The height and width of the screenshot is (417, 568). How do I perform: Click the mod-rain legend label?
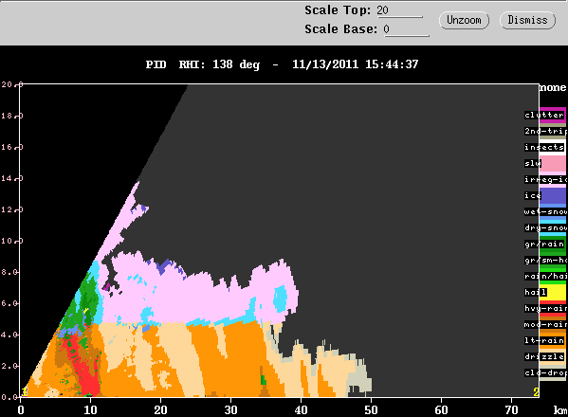[545, 324]
